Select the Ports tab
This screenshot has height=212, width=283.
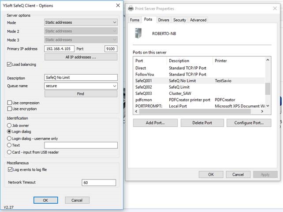tap(148, 19)
